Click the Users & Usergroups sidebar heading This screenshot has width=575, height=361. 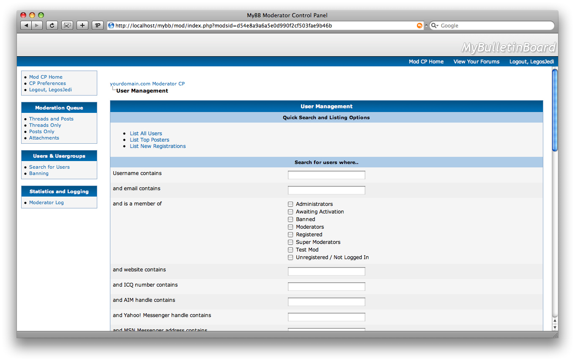59,156
